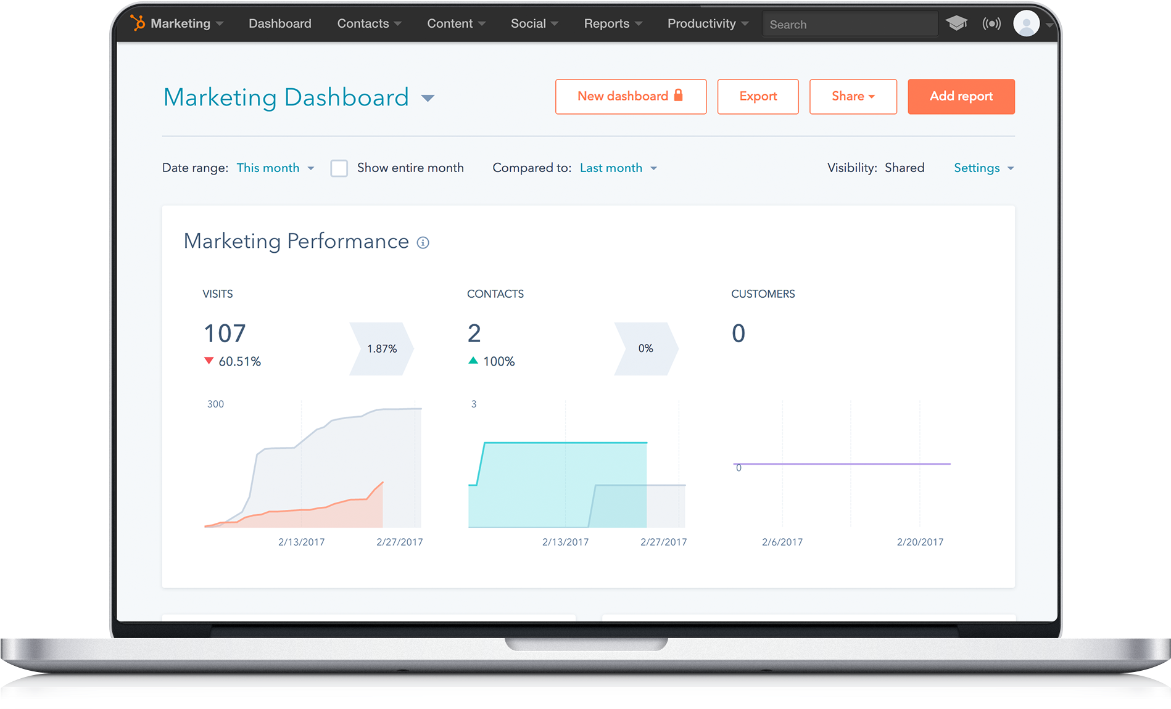Open the Marketing Performance info tooltip
1171x709 pixels.
tap(423, 243)
